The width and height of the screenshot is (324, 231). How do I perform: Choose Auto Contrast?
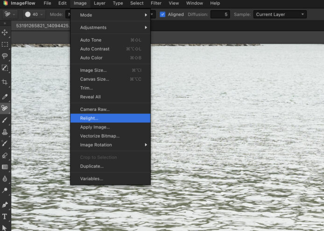[x=110, y=49]
